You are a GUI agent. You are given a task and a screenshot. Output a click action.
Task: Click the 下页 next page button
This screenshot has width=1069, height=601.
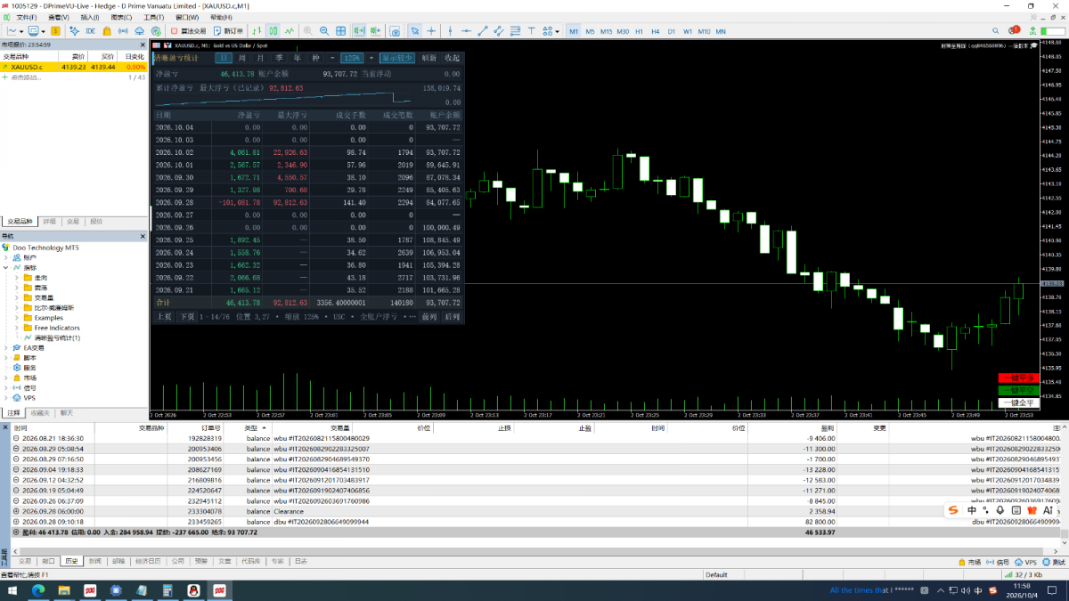[x=186, y=316]
